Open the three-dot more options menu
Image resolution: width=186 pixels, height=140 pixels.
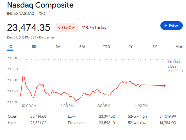(x=49, y=13)
